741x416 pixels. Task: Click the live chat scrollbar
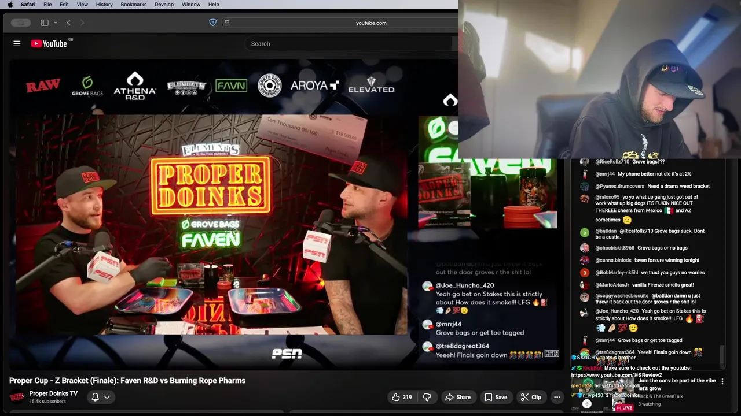click(722, 355)
